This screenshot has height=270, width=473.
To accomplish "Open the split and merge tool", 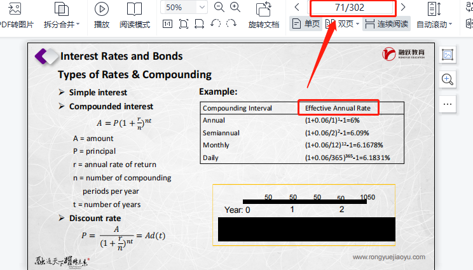I will pyautogui.click(x=61, y=9).
